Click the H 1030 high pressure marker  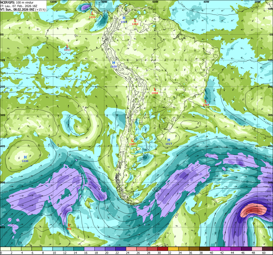coord(25,159)
